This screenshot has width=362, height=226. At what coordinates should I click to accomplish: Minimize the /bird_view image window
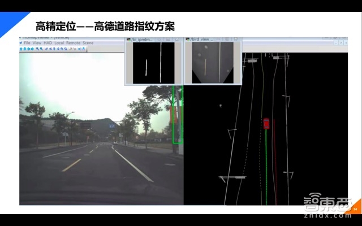218,40
